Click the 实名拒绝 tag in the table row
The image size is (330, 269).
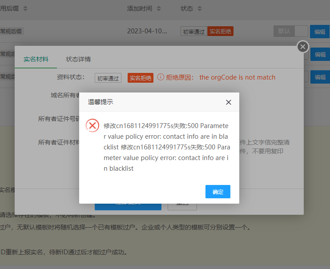point(220,32)
